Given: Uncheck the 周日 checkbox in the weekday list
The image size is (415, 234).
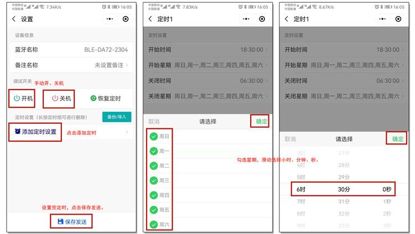Looking at the screenshot, I should pos(153,136).
